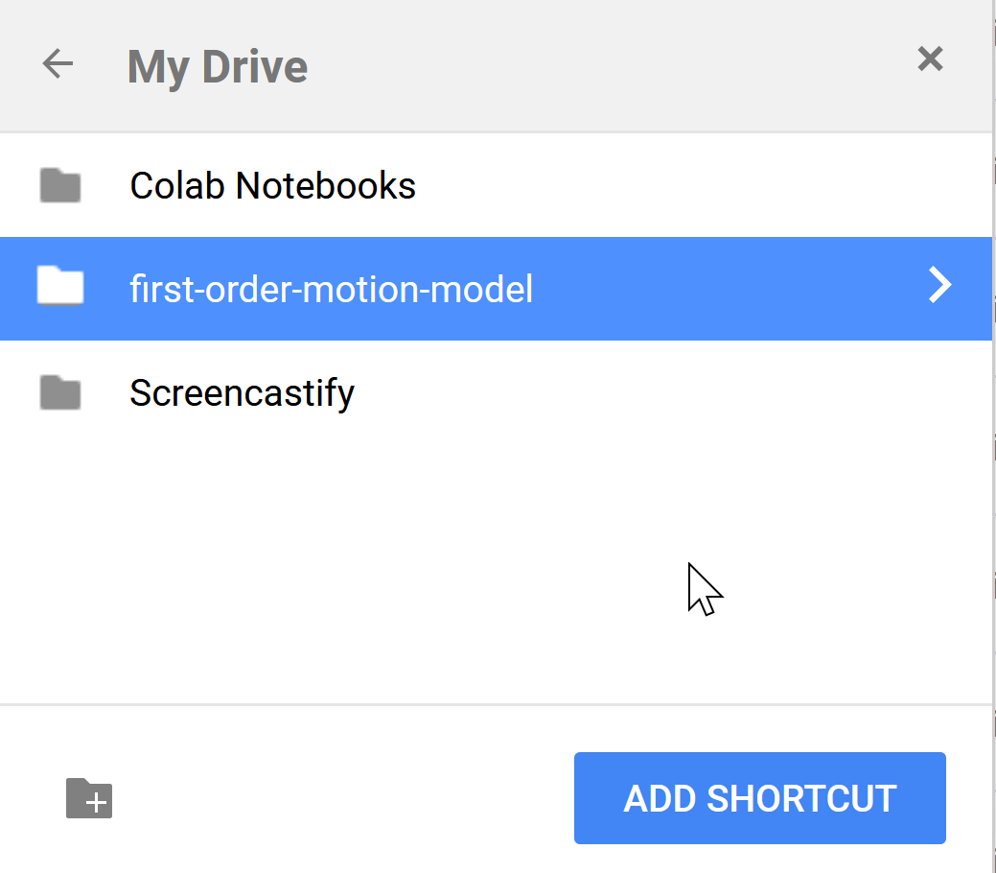Select the Colab Notebooks folder name
Screen dimensions: 996x873
(x=272, y=186)
